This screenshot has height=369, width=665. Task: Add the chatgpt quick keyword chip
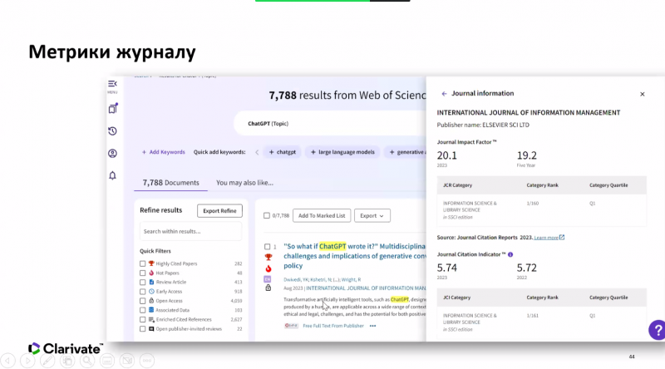(x=283, y=152)
